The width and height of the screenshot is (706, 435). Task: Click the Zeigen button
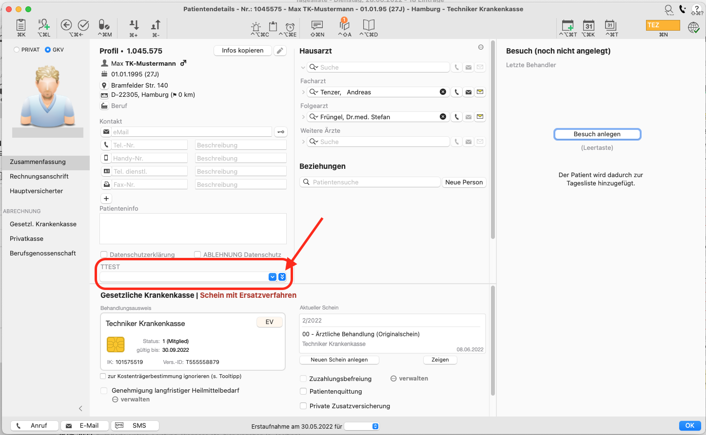click(x=440, y=360)
